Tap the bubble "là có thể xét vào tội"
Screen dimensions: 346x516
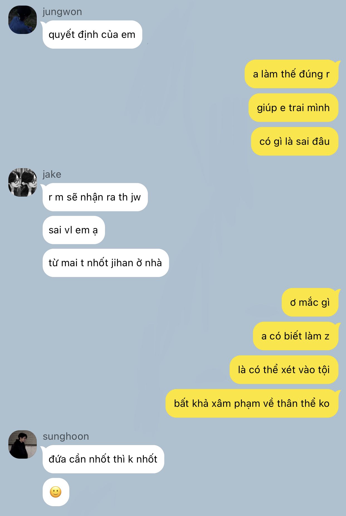284,370
